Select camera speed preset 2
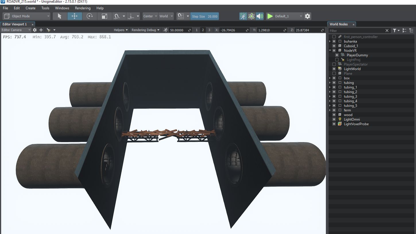The width and height of the screenshot is (416, 234). pyautogui.click(x=203, y=30)
